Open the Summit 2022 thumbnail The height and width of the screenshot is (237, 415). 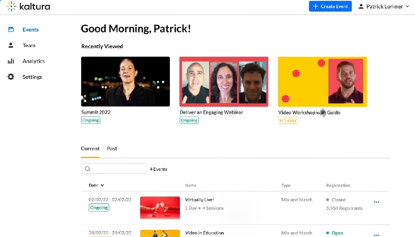point(125,81)
